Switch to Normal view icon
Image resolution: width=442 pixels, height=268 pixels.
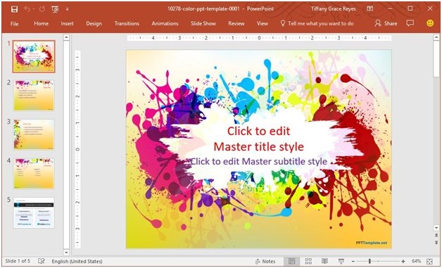[292, 261]
